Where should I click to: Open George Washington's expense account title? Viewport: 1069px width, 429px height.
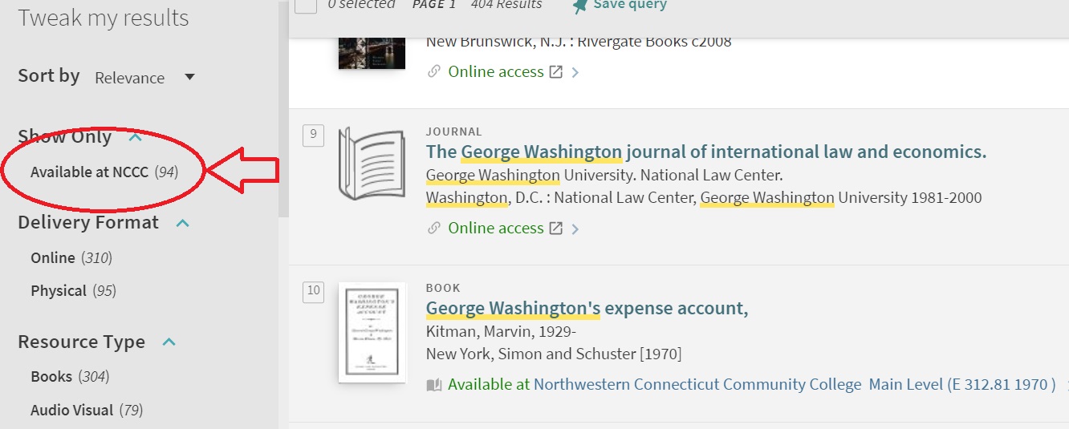pyautogui.click(x=587, y=309)
